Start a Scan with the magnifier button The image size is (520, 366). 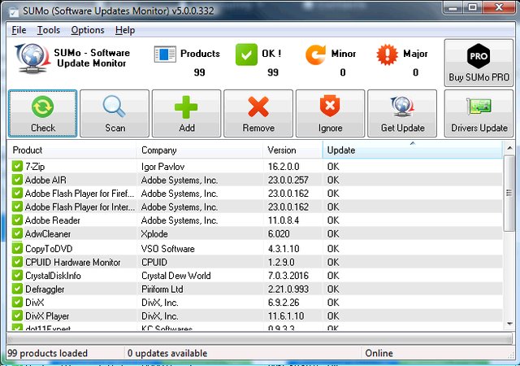point(115,113)
